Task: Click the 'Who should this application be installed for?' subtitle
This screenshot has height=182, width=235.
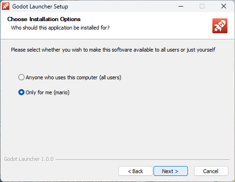Action: pyautogui.click(x=60, y=28)
